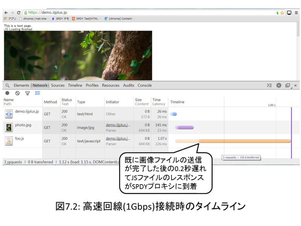Switch to the Resources tab
This screenshot has width=301, height=226.
pyautogui.click(x=111, y=86)
